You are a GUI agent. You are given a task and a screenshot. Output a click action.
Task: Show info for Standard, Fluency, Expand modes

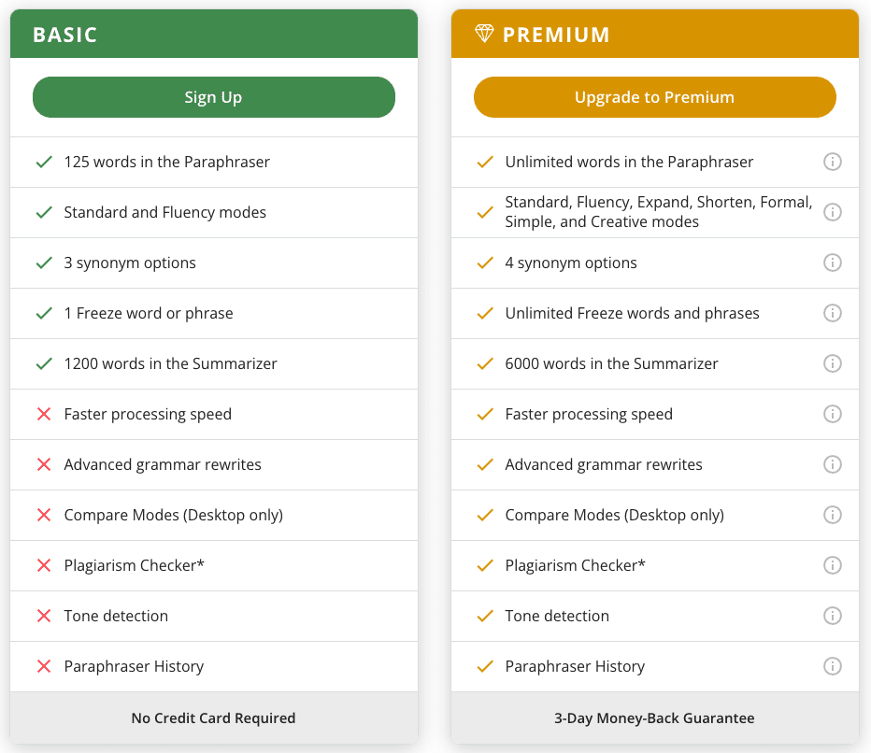(x=832, y=212)
